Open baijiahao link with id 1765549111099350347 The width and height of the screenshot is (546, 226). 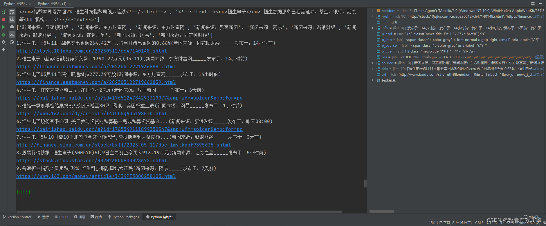tap(129, 129)
